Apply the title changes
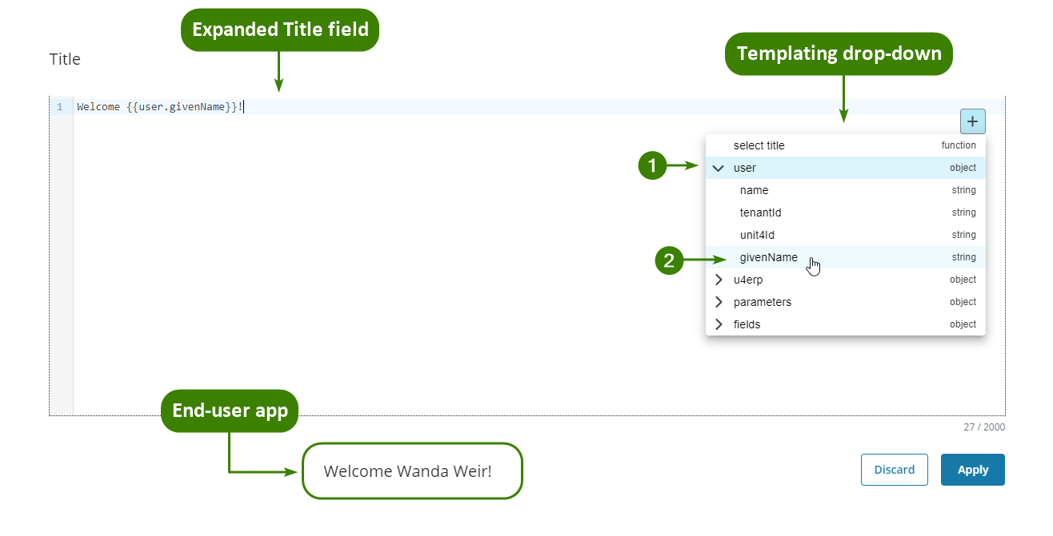The image size is (1053, 536). [x=972, y=470]
